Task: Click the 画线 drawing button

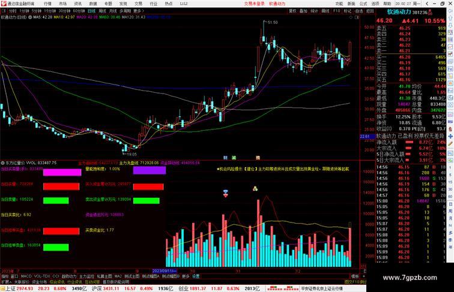Action: [325, 11]
